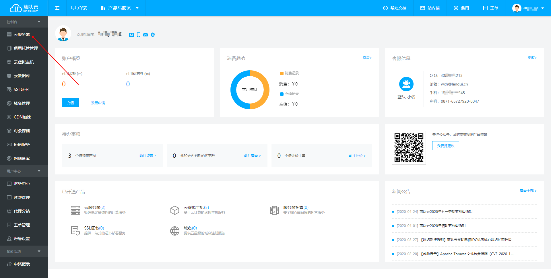Open the user account dropdown arrow
Viewport: 551px width, 278px height.
coord(543,8)
